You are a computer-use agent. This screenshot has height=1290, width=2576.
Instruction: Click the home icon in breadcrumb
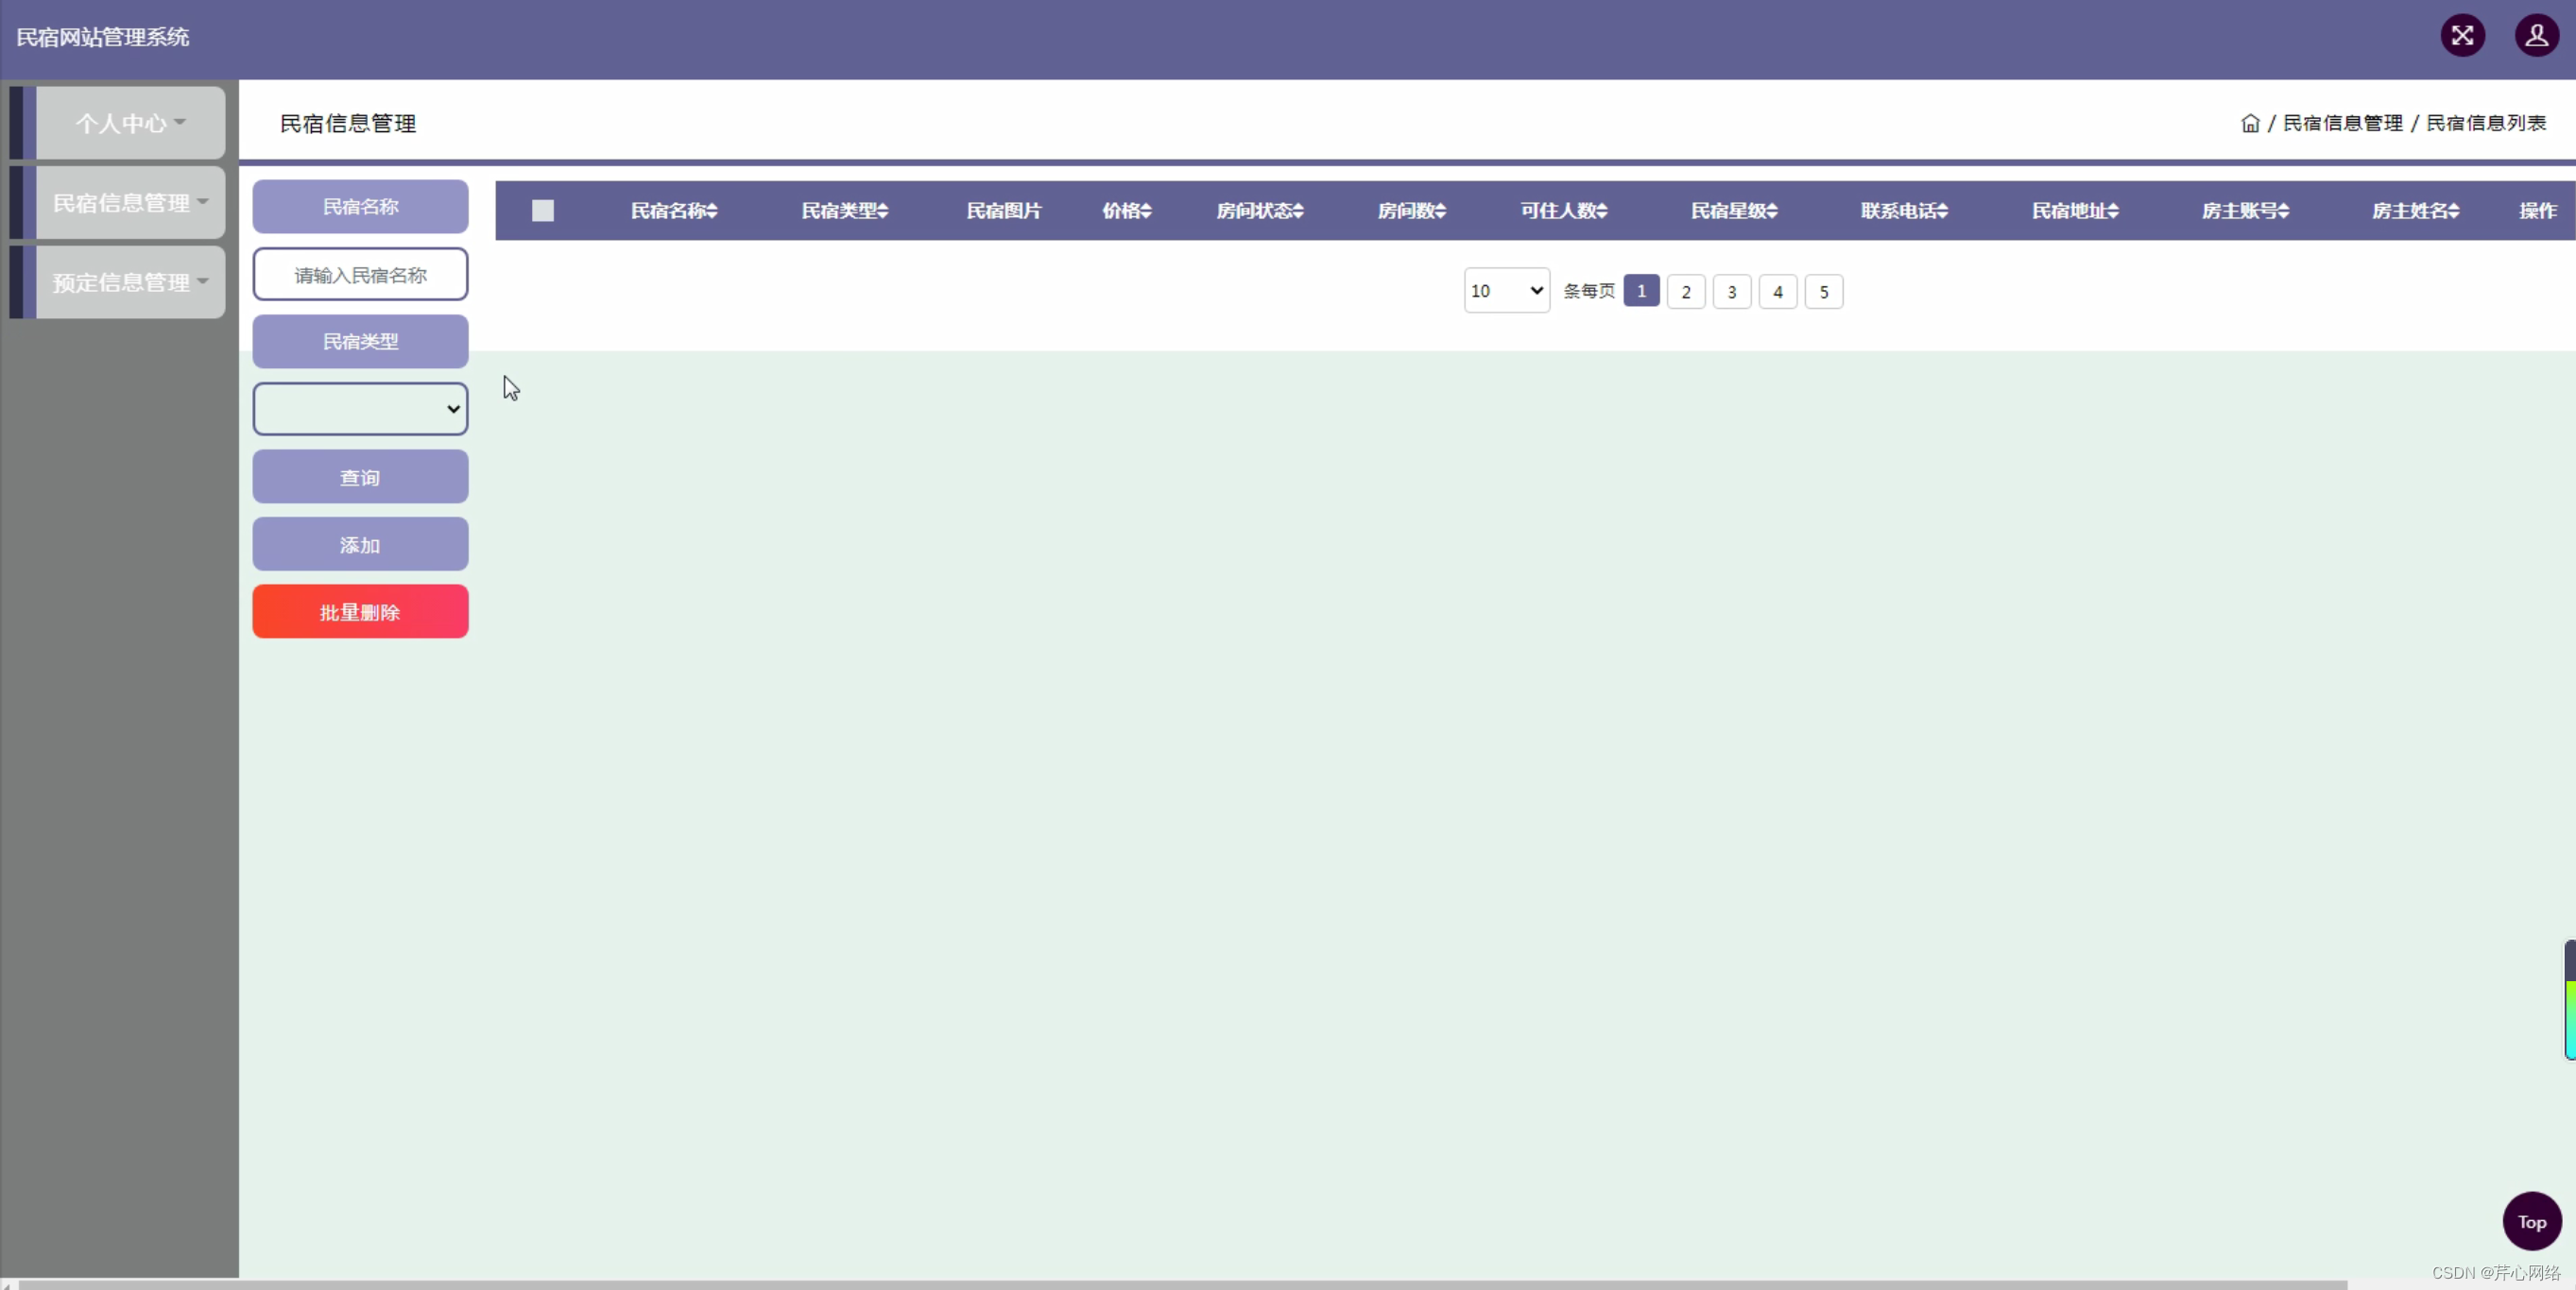pyautogui.click(x=2250, y=123)
